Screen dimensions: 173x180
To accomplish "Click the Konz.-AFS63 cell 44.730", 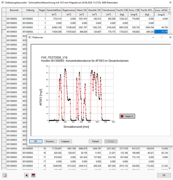I will (x=161, y=27).
